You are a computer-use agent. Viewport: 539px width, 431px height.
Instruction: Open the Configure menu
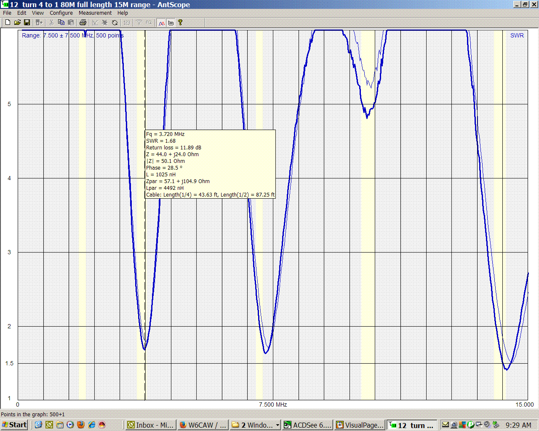[61, 13]
